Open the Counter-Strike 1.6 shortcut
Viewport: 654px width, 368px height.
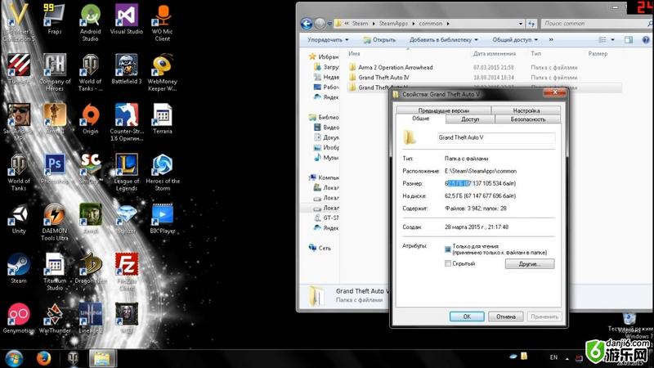pos(127,122)
